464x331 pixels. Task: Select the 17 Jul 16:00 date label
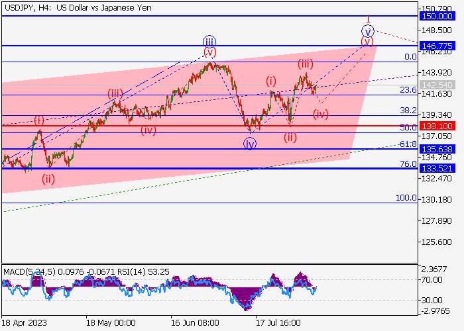click(278, 322)
